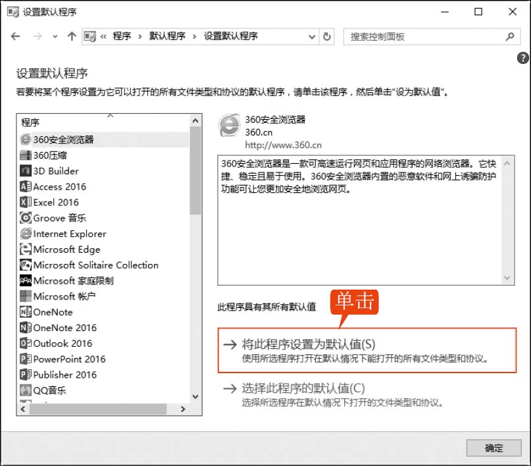Viewport: 531px width, 466px height.
Task: Click the 3D Builder icon
Action: [x=26, y=170]
